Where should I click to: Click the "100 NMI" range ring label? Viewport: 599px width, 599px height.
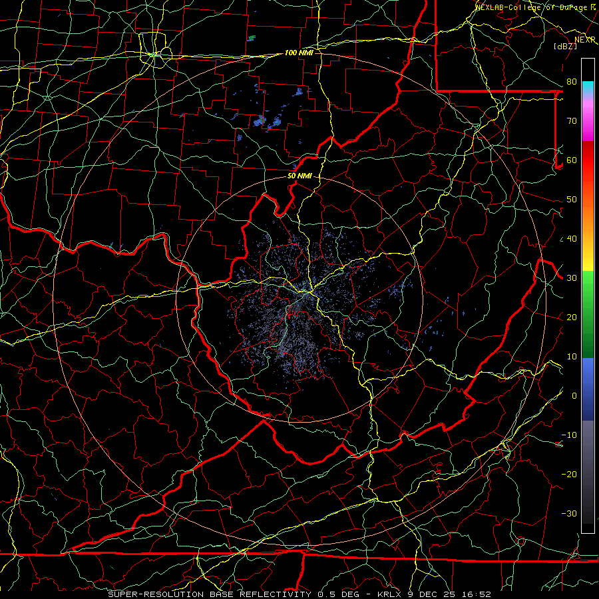coord(299,53)
